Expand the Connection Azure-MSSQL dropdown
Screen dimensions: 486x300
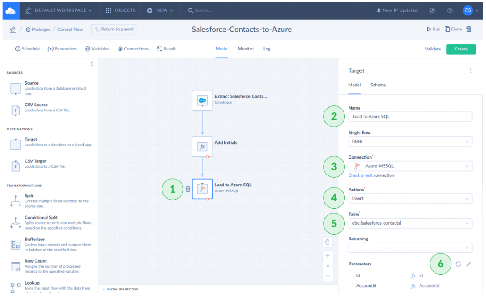(x=410, y=166)
